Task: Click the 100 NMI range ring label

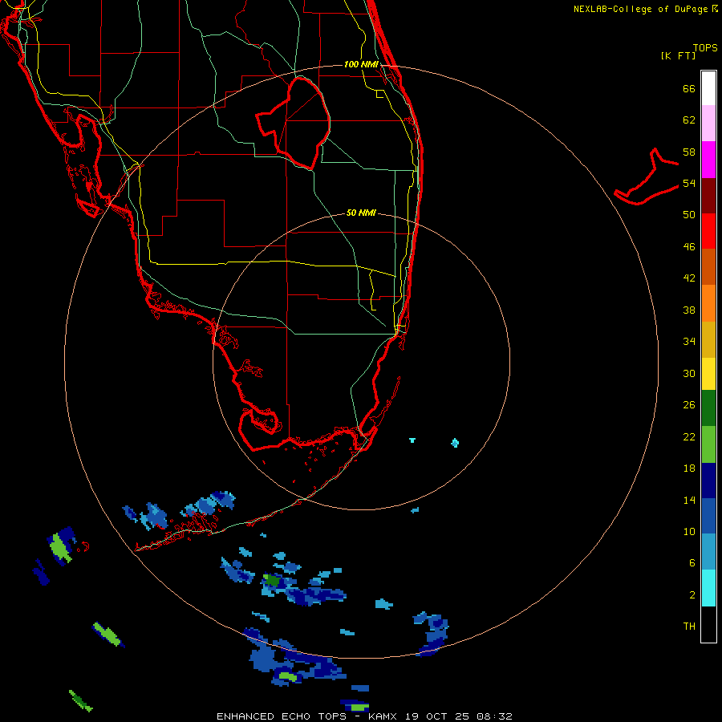Action: [x=362, y=64]
